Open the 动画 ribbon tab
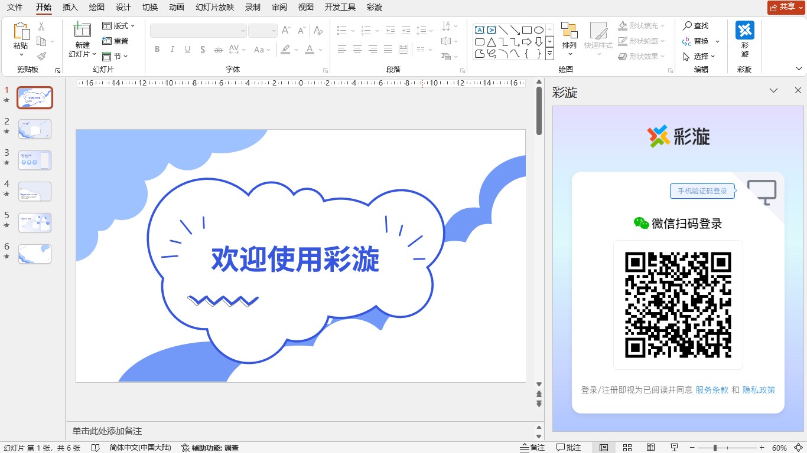Image resolution: width=807 pixels, height=453 pixels. 177,7
